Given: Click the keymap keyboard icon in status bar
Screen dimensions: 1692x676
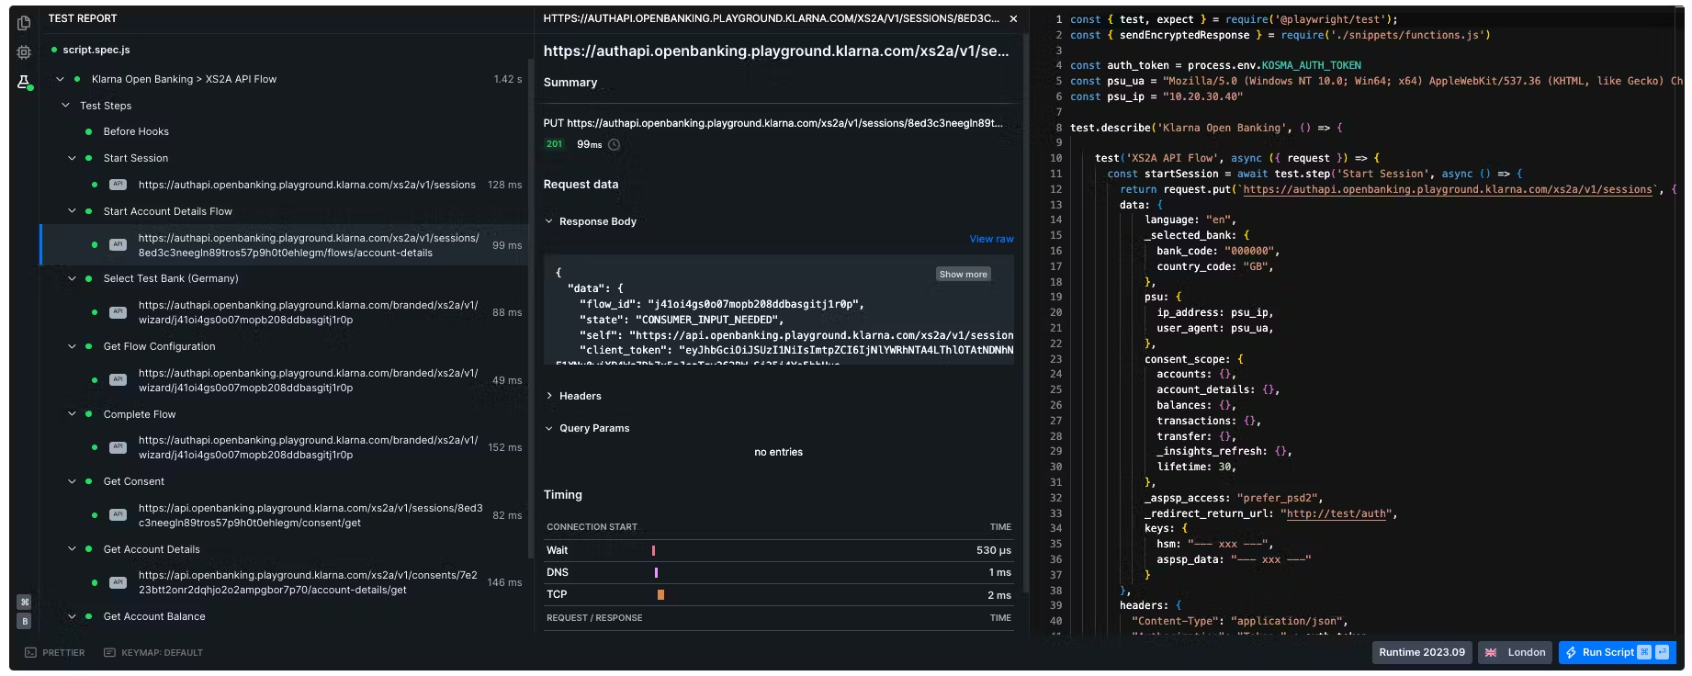Looking at the screenshot, I should point(109,653).
